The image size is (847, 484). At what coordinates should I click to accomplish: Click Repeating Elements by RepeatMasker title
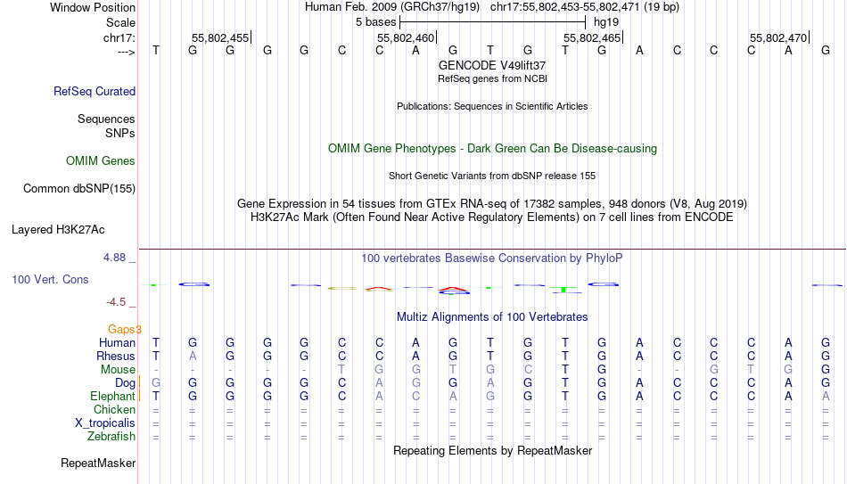coord(492,450)
